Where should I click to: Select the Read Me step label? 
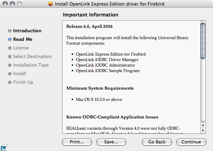click(x=23, y=39)
